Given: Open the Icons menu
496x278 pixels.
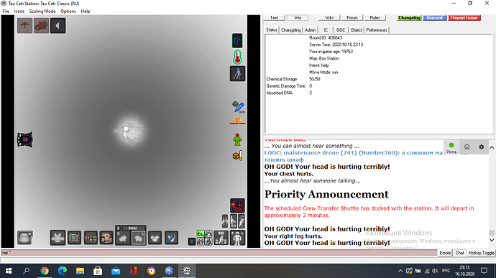Looking at the screenshot, I should (19, 11).
